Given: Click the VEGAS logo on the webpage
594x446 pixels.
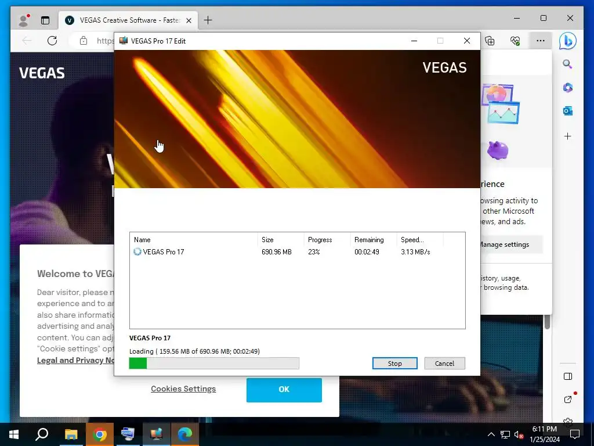Looking at the screenshot, I should click(x=42, y=73).
